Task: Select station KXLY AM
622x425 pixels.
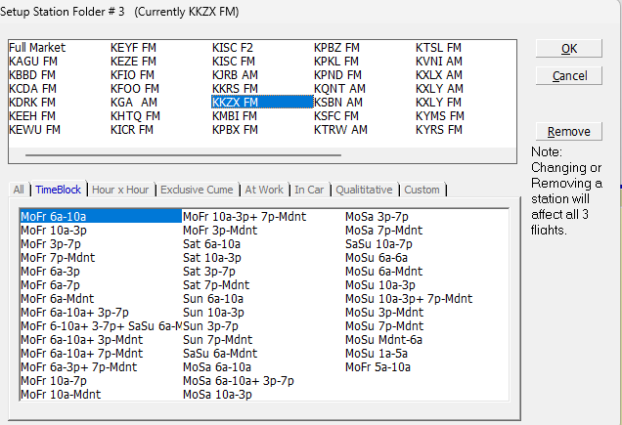Action: tap(439, 89)
